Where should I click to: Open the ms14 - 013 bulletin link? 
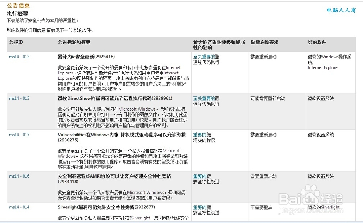click(x=19, y=98)
